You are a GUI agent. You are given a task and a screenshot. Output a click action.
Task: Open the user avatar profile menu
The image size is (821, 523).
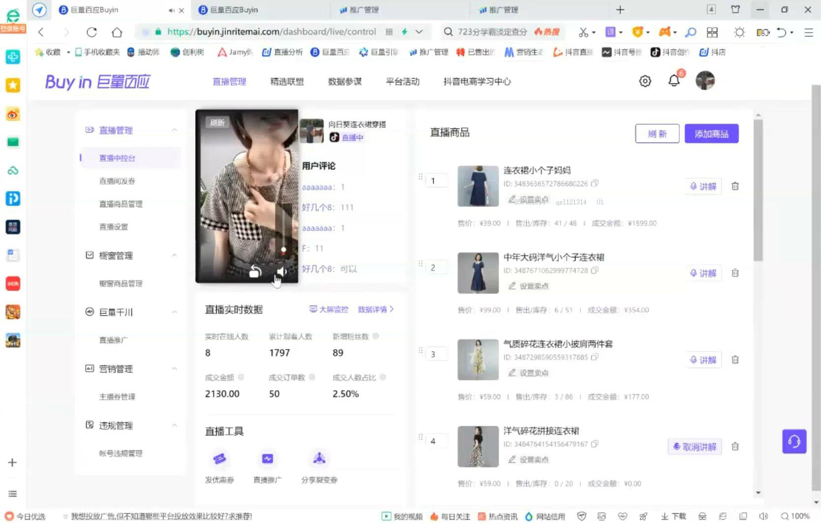coord(705,80)
